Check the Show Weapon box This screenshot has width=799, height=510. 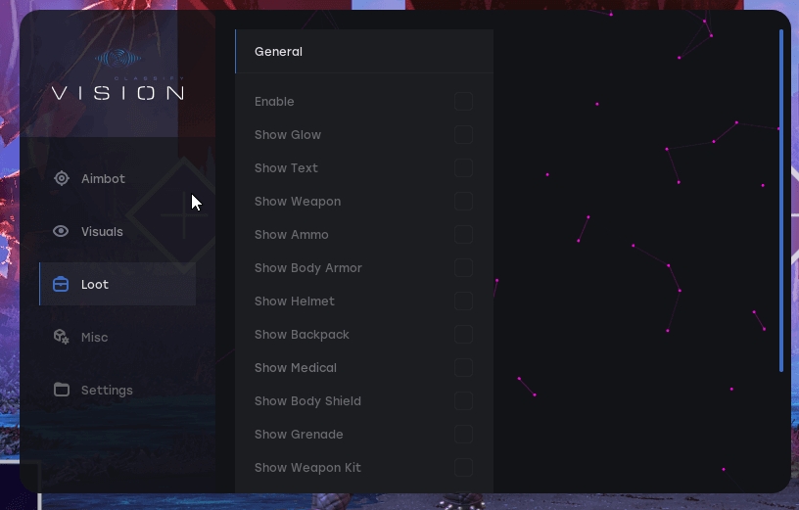463,202
